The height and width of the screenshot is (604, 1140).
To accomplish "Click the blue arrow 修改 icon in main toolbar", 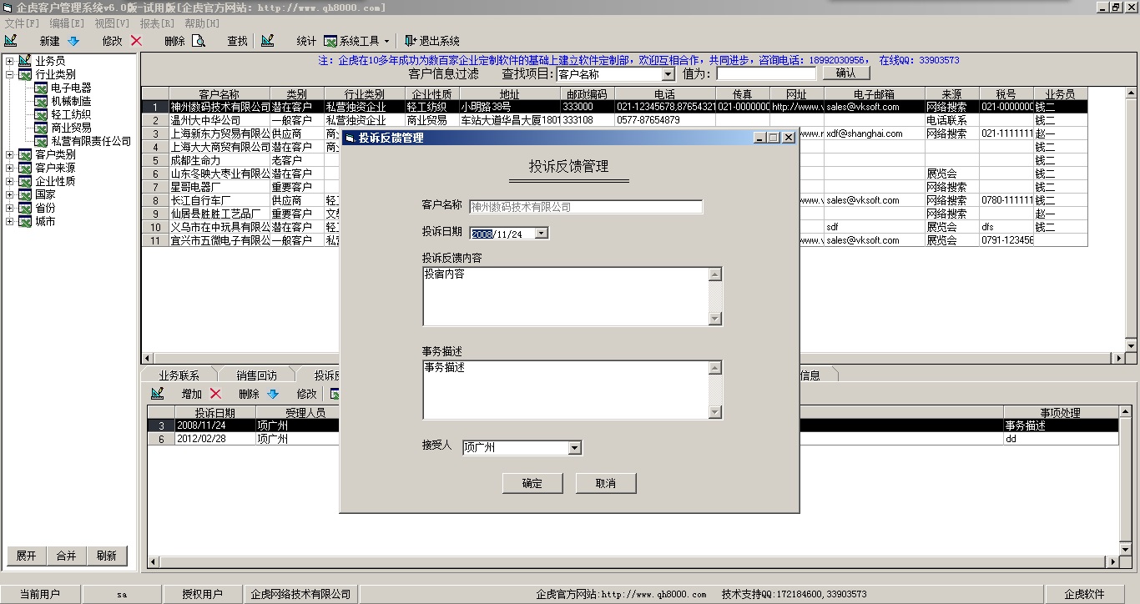I will 73,41.
